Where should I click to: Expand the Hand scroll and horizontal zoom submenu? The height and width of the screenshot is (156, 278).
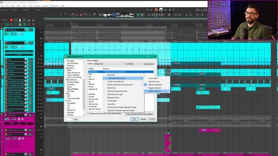click(123, 85)
